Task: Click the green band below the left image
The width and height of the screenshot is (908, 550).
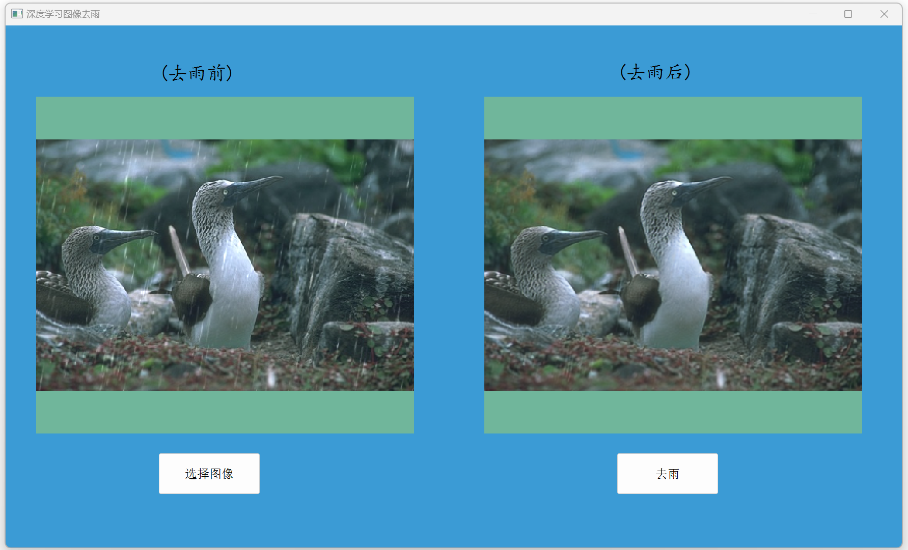Action: (x=225, y=412)
